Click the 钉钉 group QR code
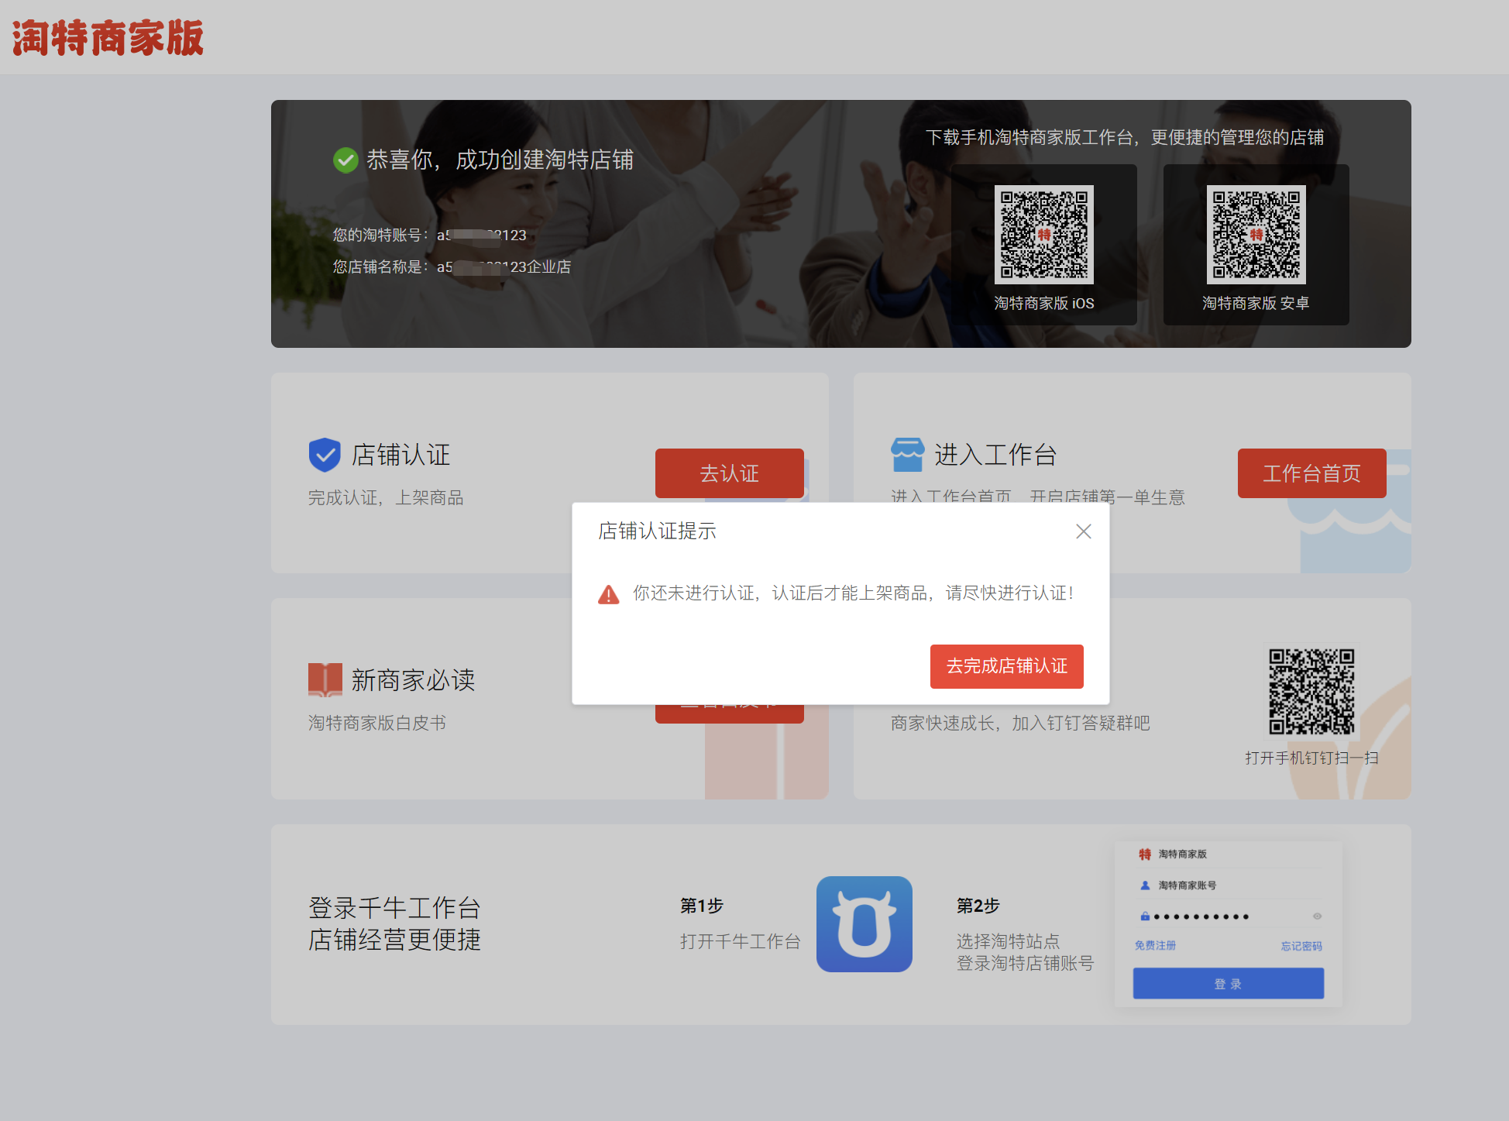 coord(1311,692)
